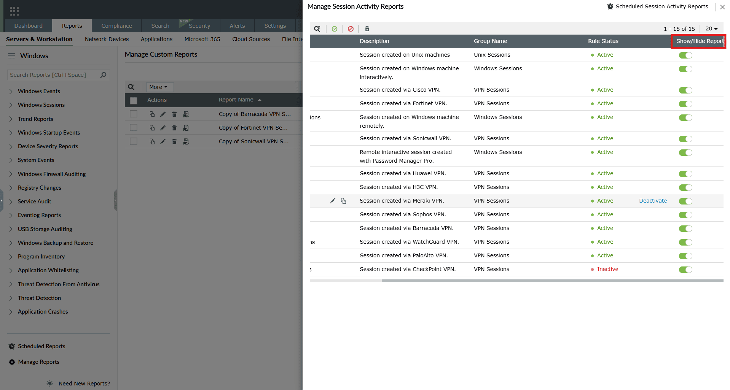730x390 pixels.
Task: Expand the Trend Reports tree node
Action: pos(11,119)
